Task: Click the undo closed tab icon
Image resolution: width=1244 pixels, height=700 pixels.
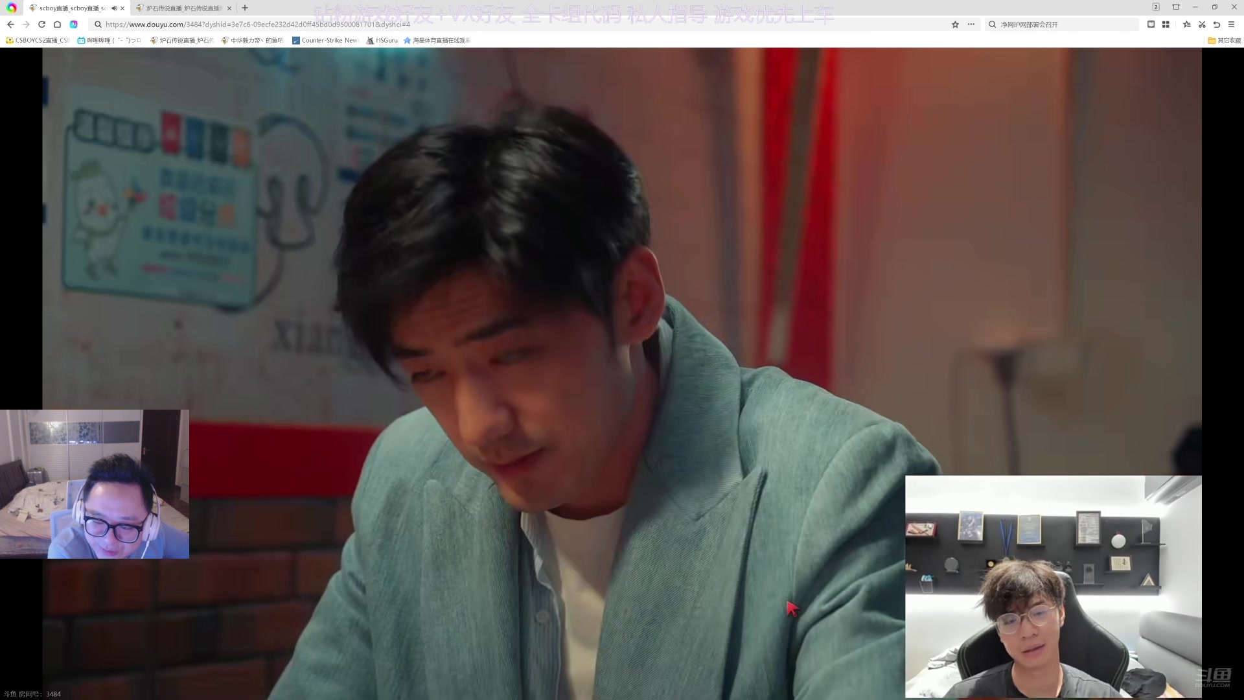Action: (1217, 24)
